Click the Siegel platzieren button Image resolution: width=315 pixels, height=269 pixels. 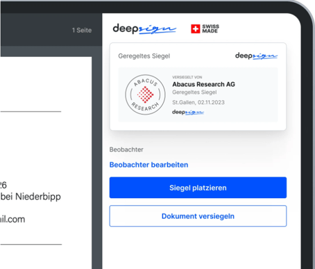198,188
